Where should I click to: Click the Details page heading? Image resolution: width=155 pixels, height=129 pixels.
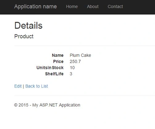pos(28,25)
